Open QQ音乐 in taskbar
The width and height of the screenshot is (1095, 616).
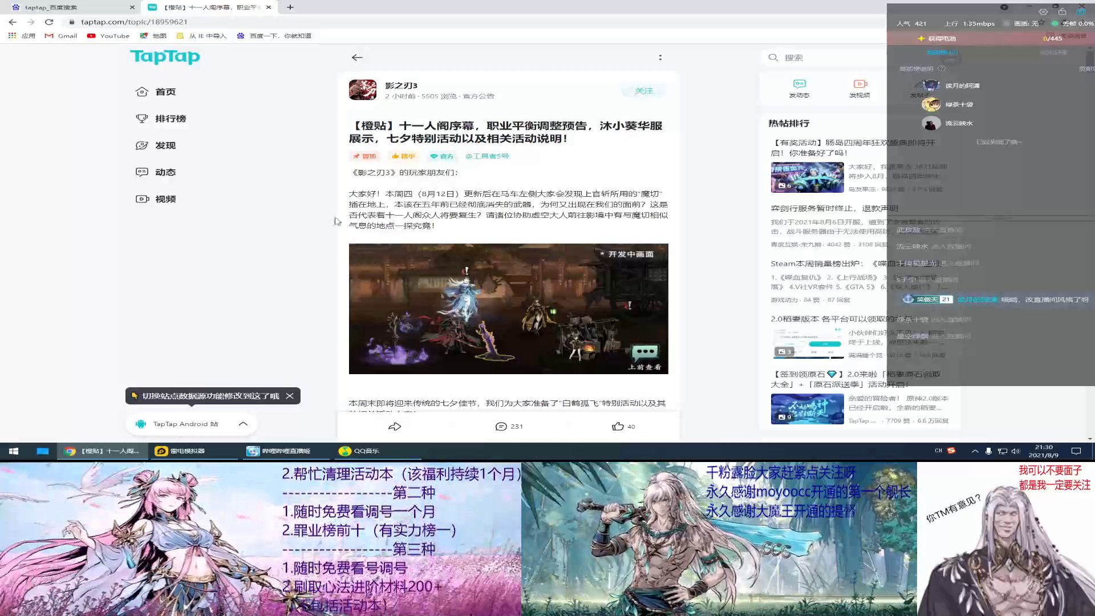376,451
